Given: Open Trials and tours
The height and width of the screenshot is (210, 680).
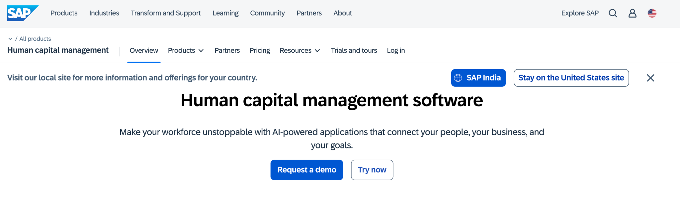Looking at the screenshot, I should click(354, 50).
